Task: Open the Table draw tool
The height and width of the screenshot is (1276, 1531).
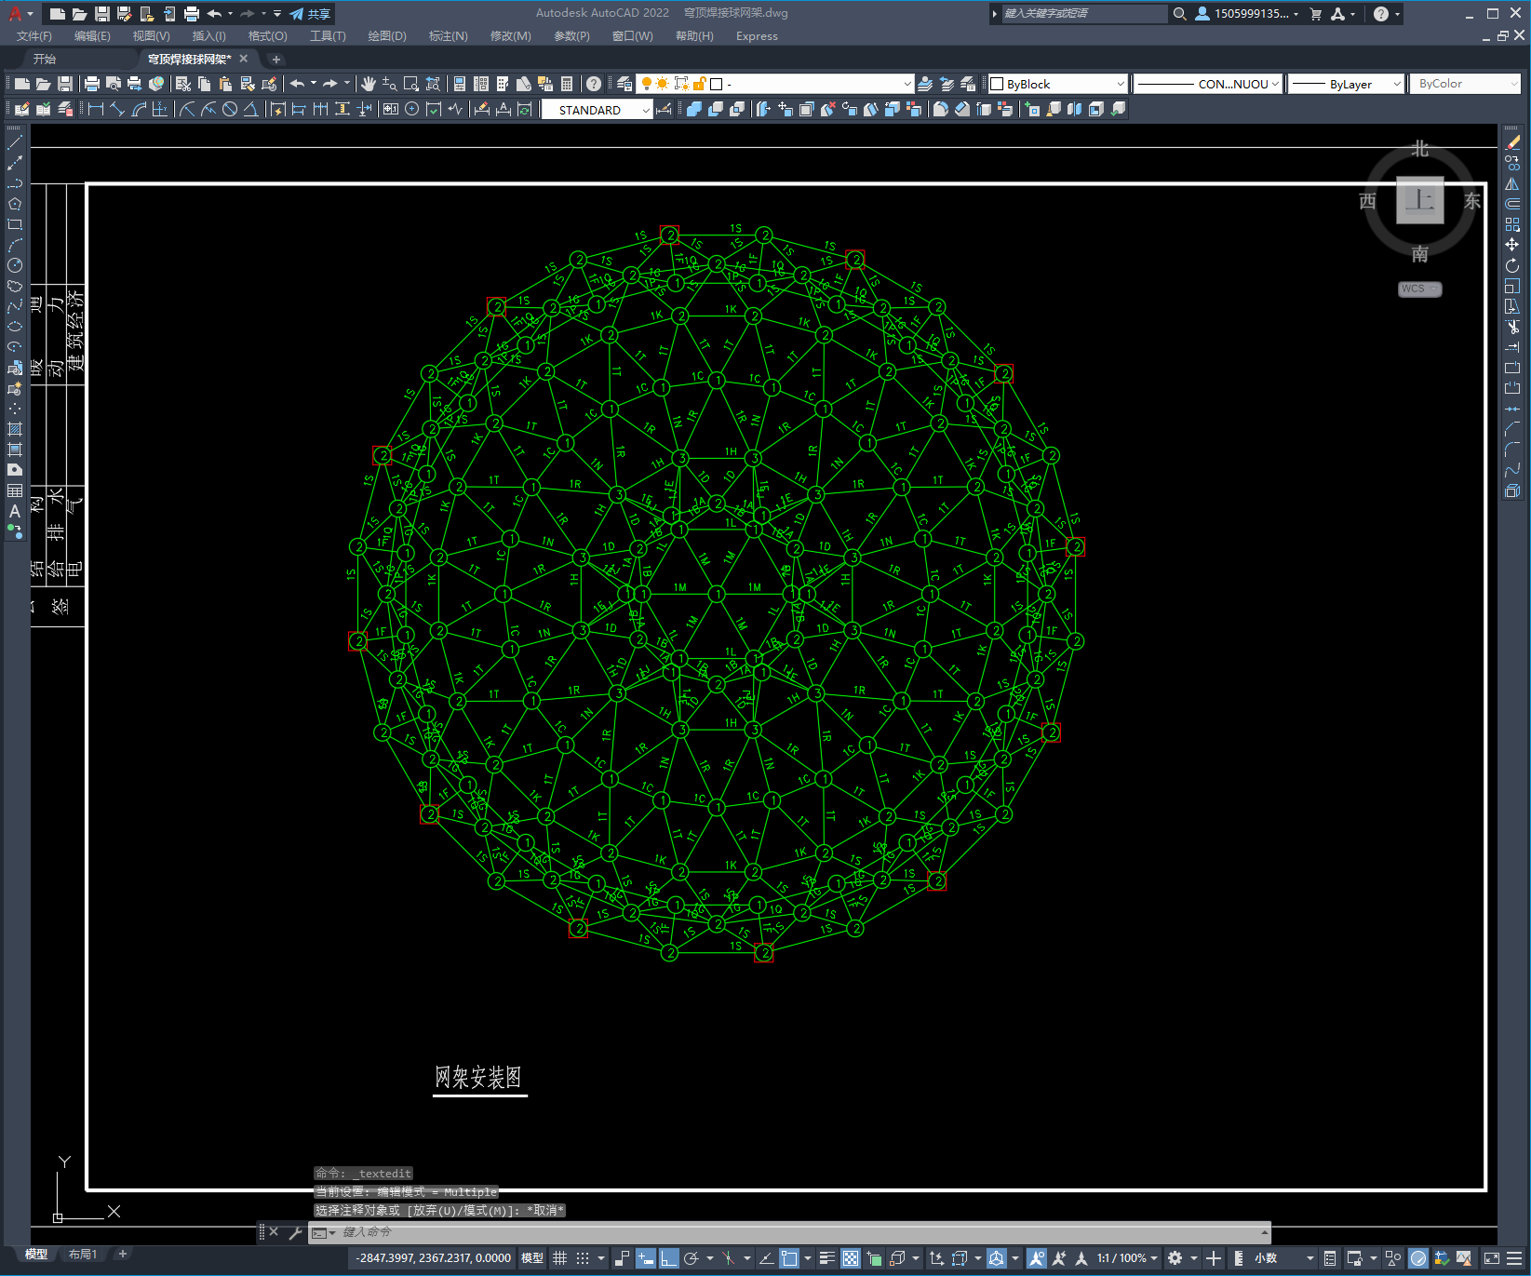Action: tap(15, 490)
